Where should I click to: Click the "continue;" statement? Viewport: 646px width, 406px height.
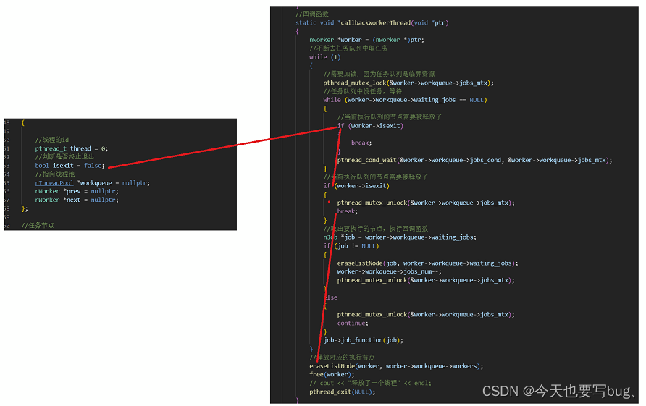point(353,323)
